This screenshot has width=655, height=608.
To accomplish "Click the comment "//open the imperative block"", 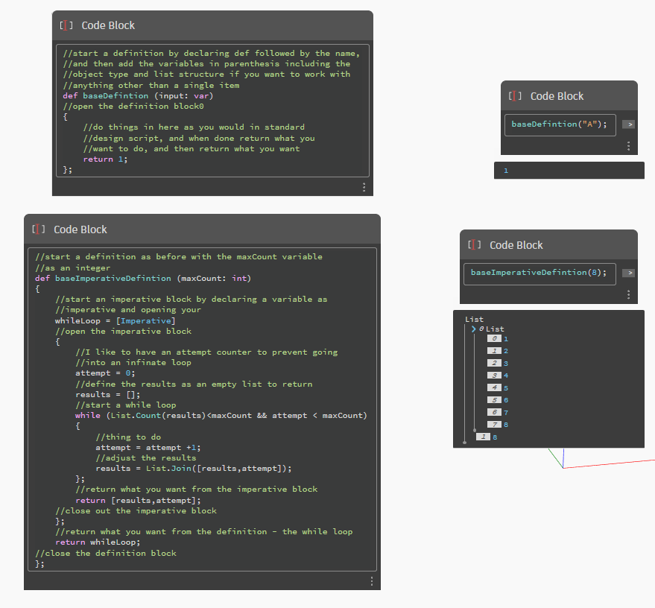I will 123,331.
